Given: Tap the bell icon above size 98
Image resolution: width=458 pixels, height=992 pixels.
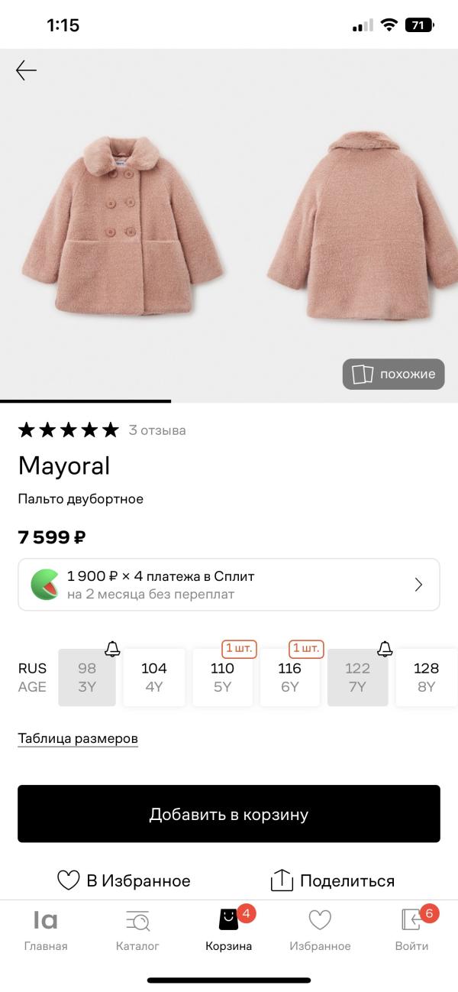Looking at the screenshot, I should (112, 649).
